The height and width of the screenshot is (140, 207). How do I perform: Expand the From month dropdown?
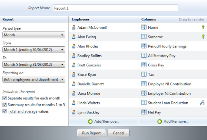click(x=33, y=50)
